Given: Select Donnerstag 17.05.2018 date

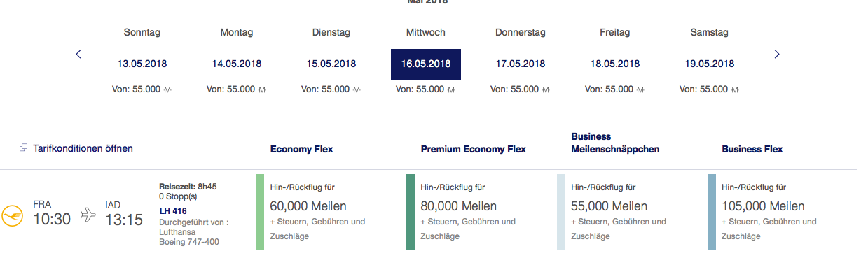Looking at the screenshot, I should point(521,64).
